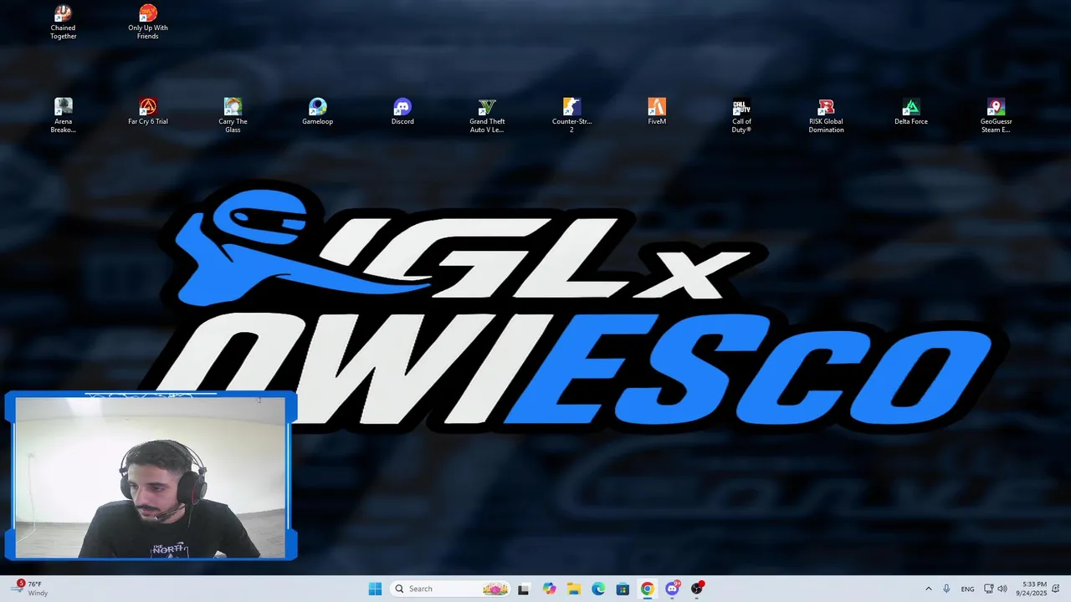Show hidden system tray icons
This screenshot has height=602, width=1071.
point(928,589)
